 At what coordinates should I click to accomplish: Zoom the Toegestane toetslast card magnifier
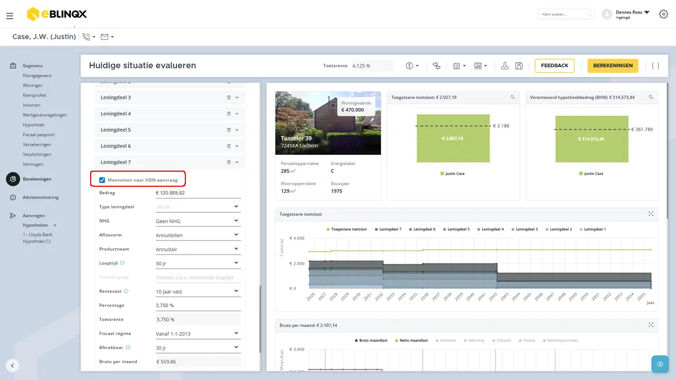coord(512,97)
